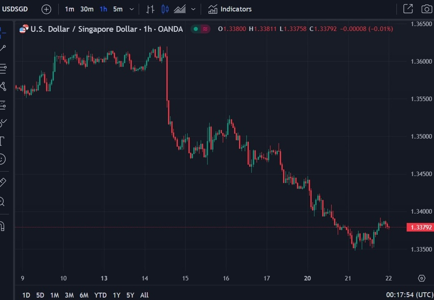The height and width of the screenshot is (300, 434).
Task: Expand the chart style dropdown arrow
Action: point(193,9)
